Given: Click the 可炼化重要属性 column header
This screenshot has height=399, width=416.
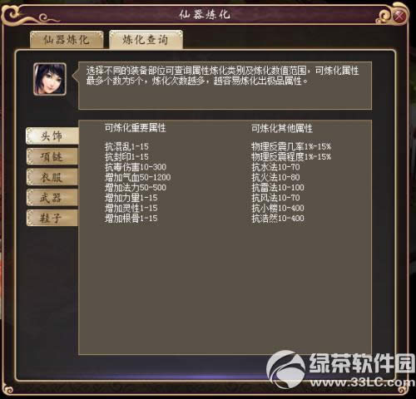Looking at the screenshot, I should [136, 128].
